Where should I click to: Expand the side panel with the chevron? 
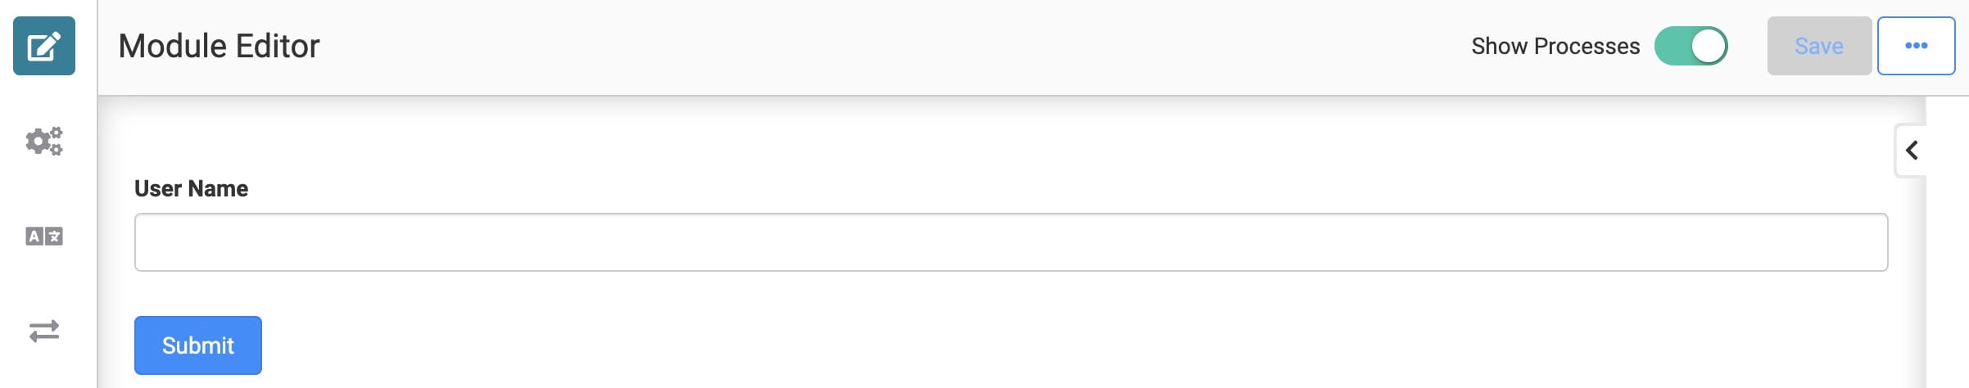1912,151
